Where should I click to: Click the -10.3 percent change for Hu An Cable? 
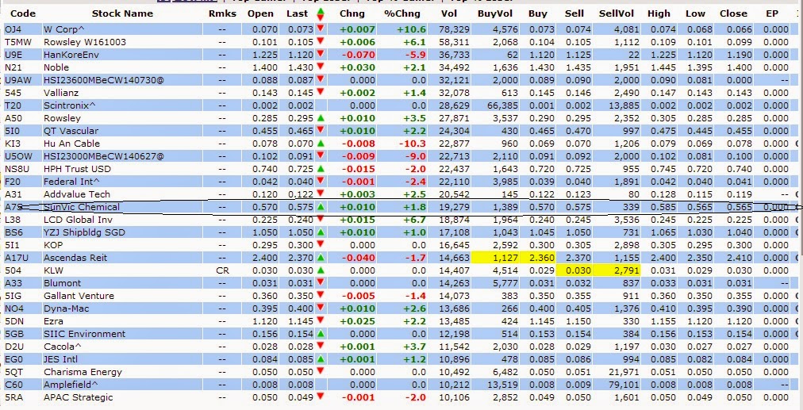413,144
